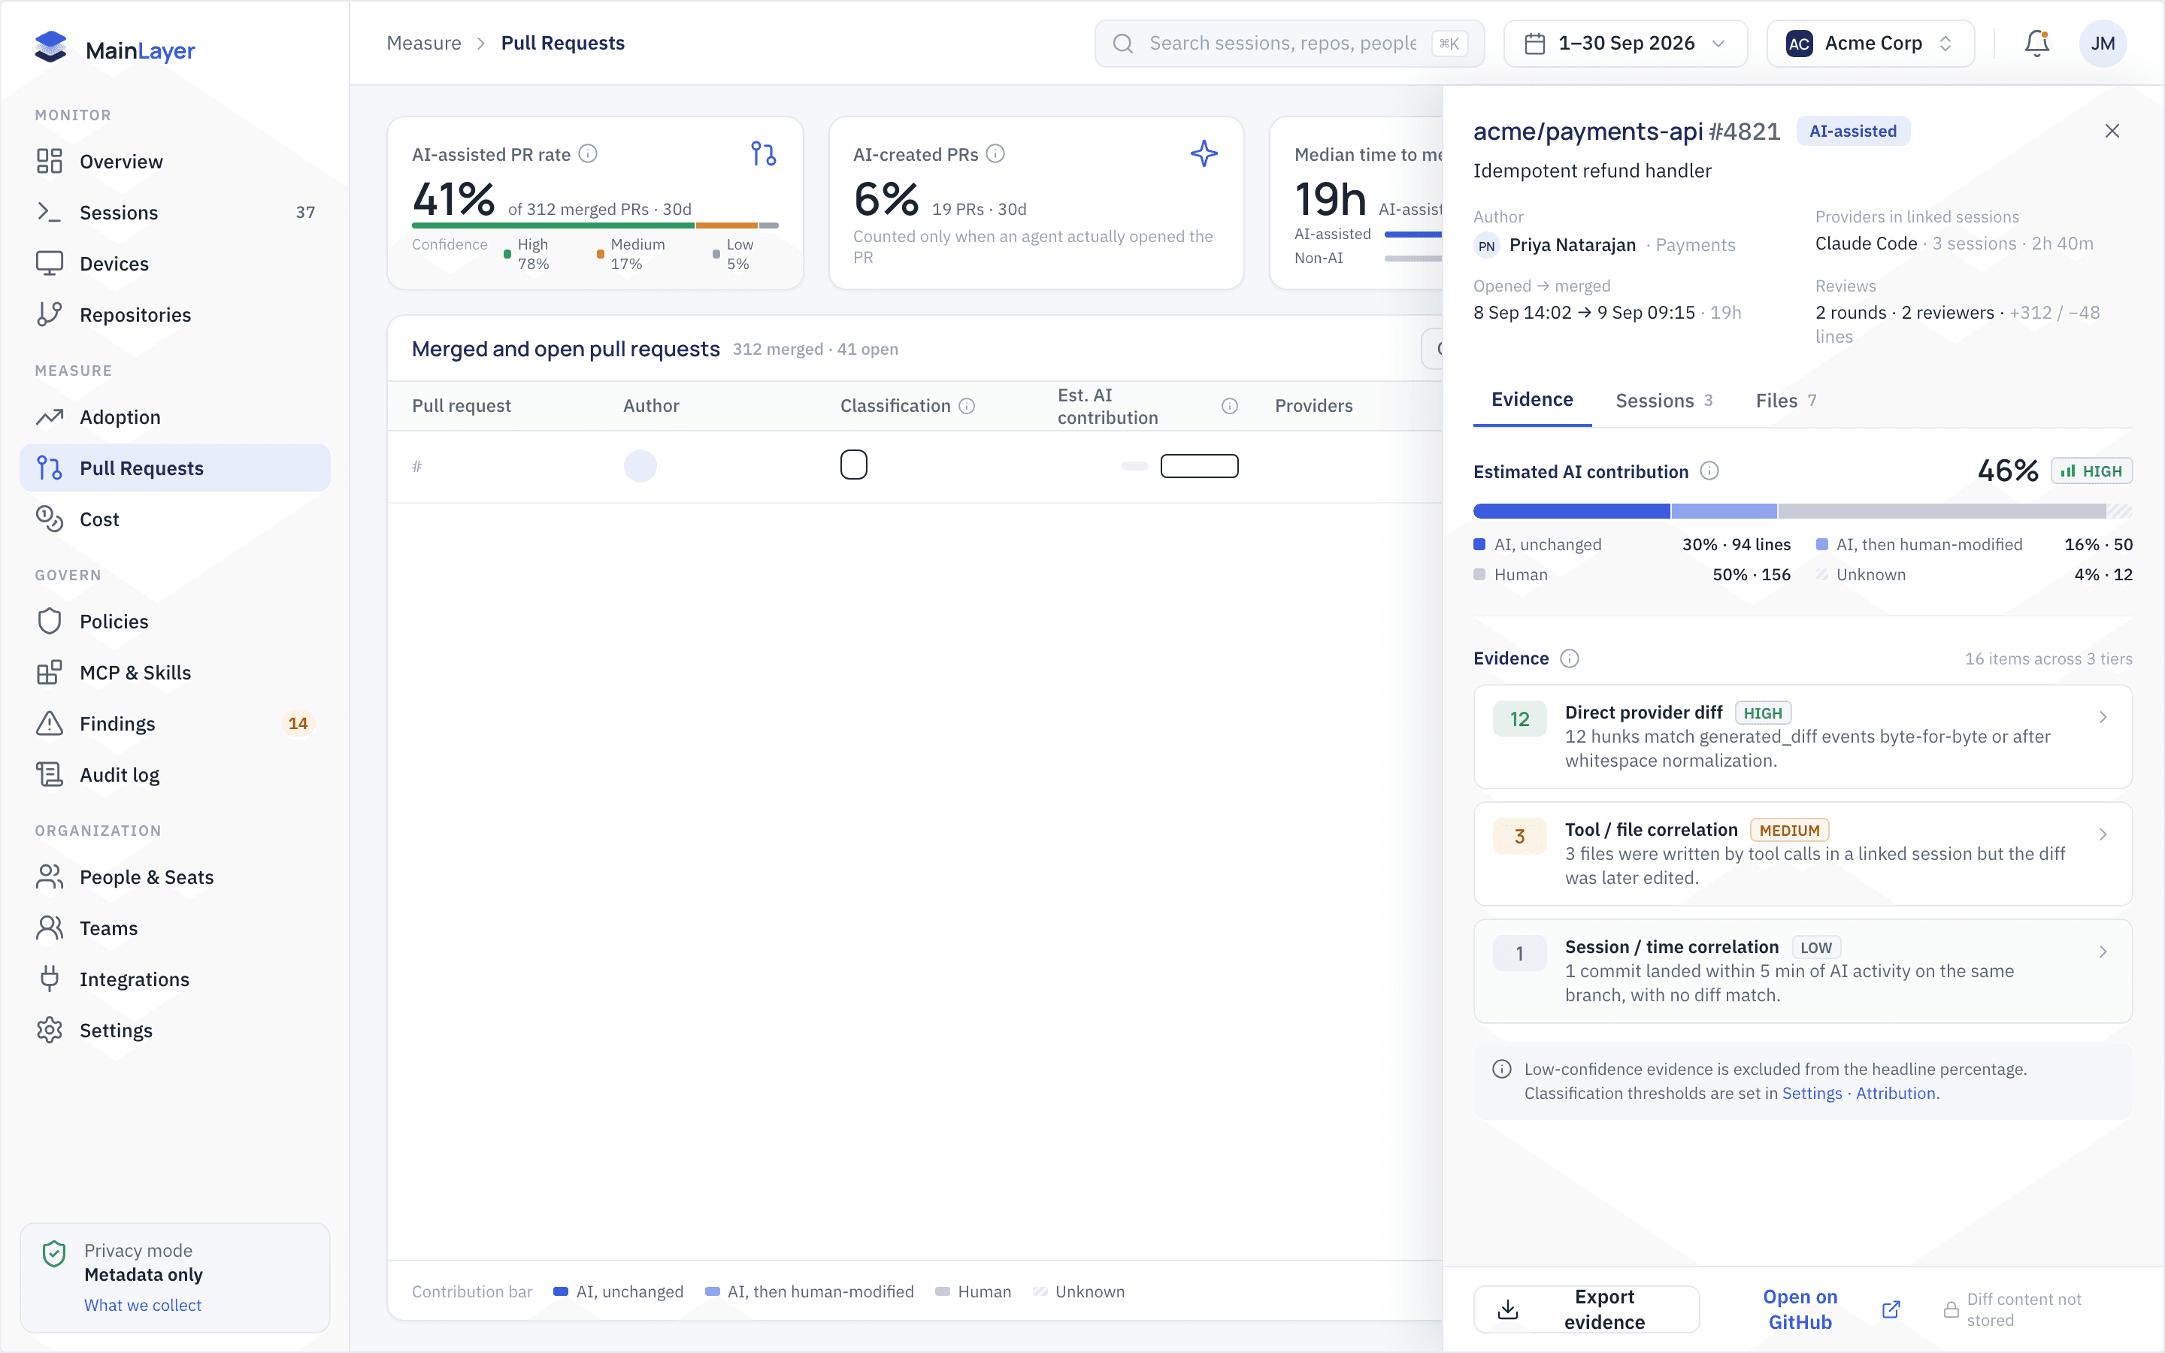Click Open on GitHub link
Image resolution: width=2165 pixels, height=1353 pixels.
(x=1830, y=1309)
